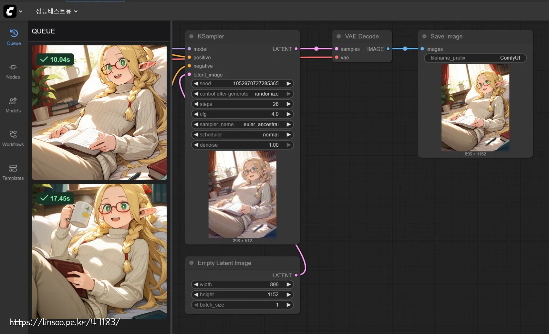Click the KSampler model input socket
549x334 pixels.
tap(189, 49)
